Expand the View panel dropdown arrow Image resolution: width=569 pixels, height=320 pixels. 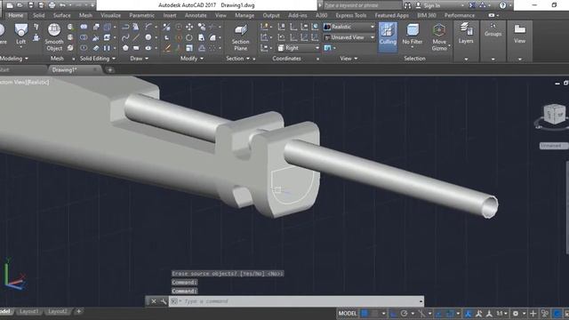[x=356, y=59]
